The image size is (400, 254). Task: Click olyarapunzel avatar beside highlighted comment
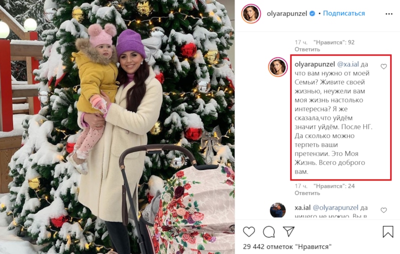coord(277,67)
